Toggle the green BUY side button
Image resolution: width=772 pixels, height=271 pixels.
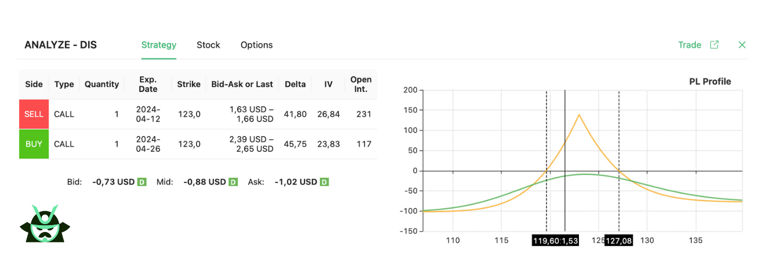click(x=34, y=144)
